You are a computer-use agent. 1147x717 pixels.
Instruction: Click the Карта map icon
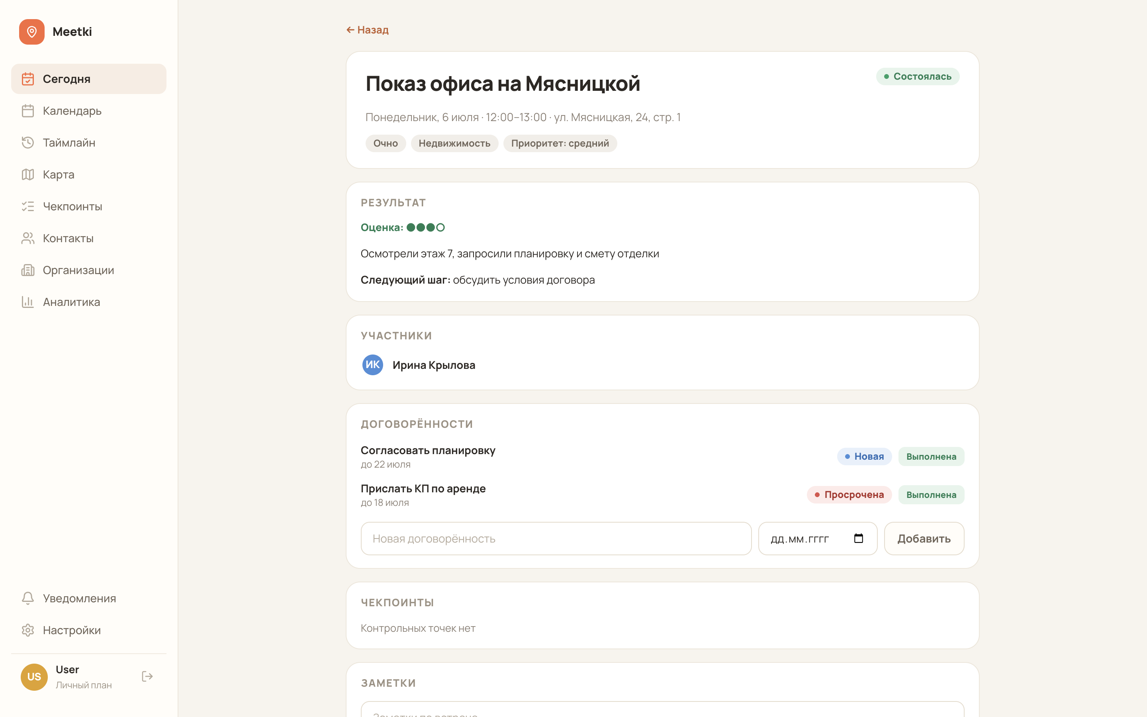pos(28,174)
